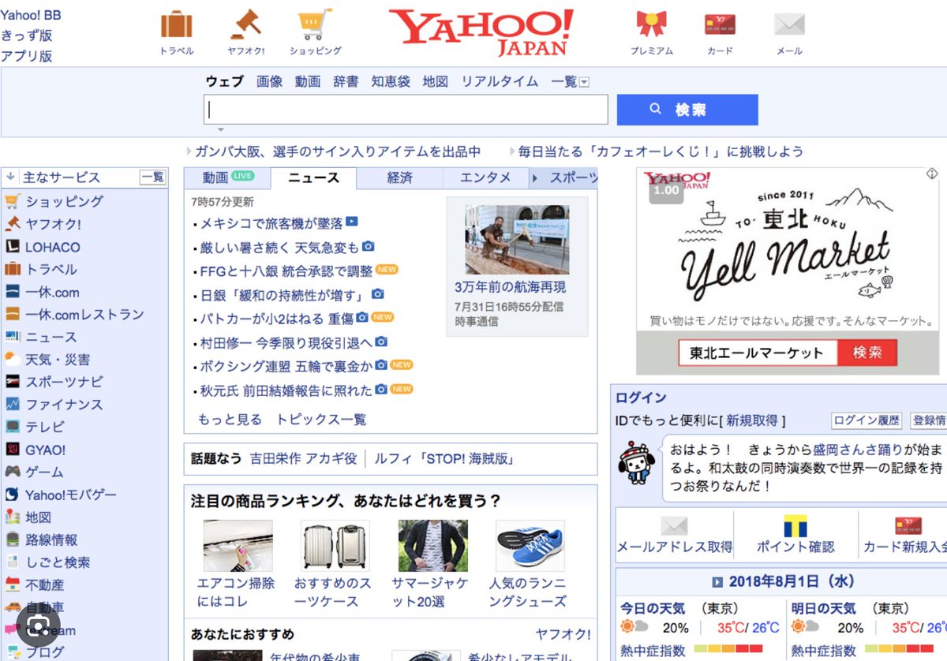
Task: Open the 3万年前の航海再現 news photo
Action: click(517, 240)
